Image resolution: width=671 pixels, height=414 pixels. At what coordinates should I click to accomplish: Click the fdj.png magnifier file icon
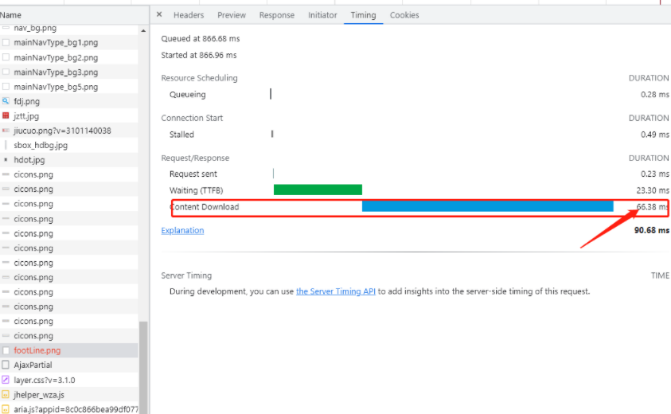pyautogui.click(x=6, y=101)
